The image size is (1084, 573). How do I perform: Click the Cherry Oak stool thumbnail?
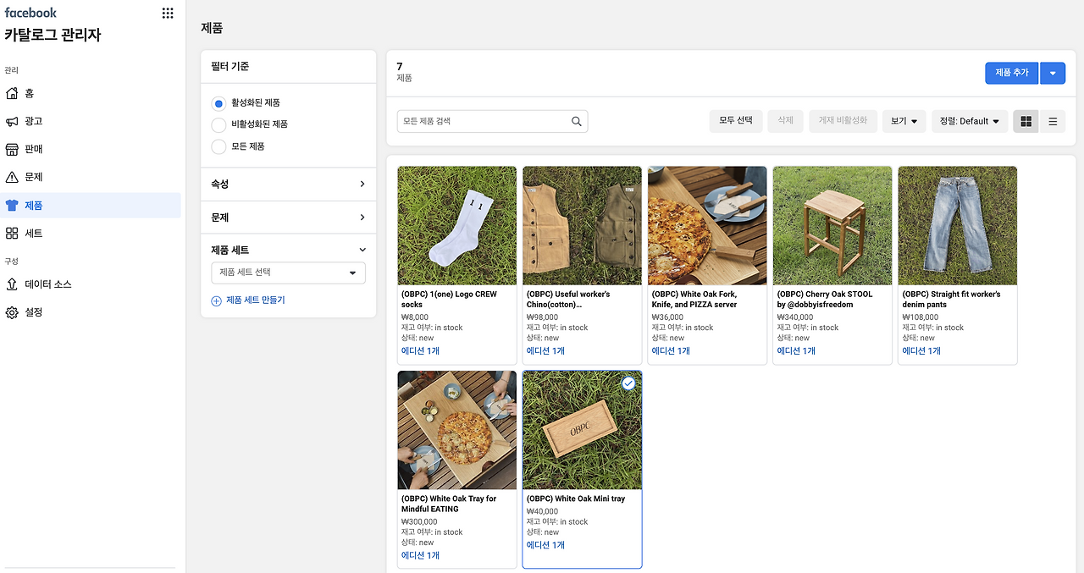point(833,226)
